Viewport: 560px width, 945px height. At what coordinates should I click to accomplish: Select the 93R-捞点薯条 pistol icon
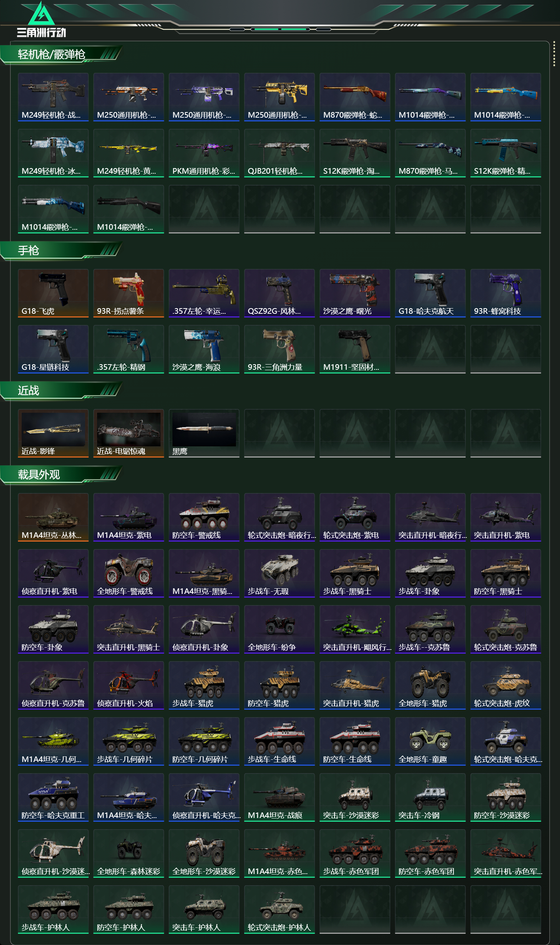pyautogui.click(x=129, y=293)
